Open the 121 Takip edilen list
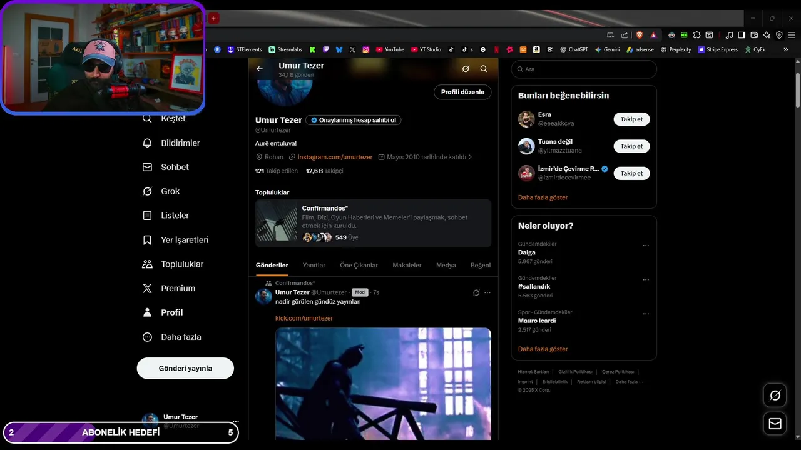 [277, 171]
